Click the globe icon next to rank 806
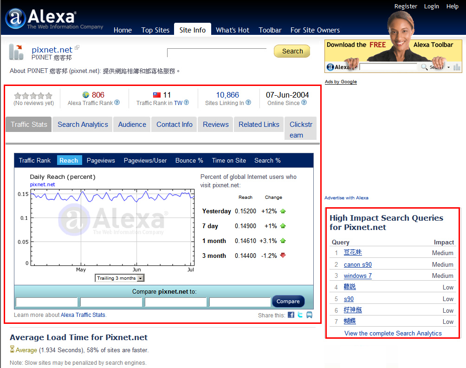Screen dimensions: 466x368 point(86,95)
